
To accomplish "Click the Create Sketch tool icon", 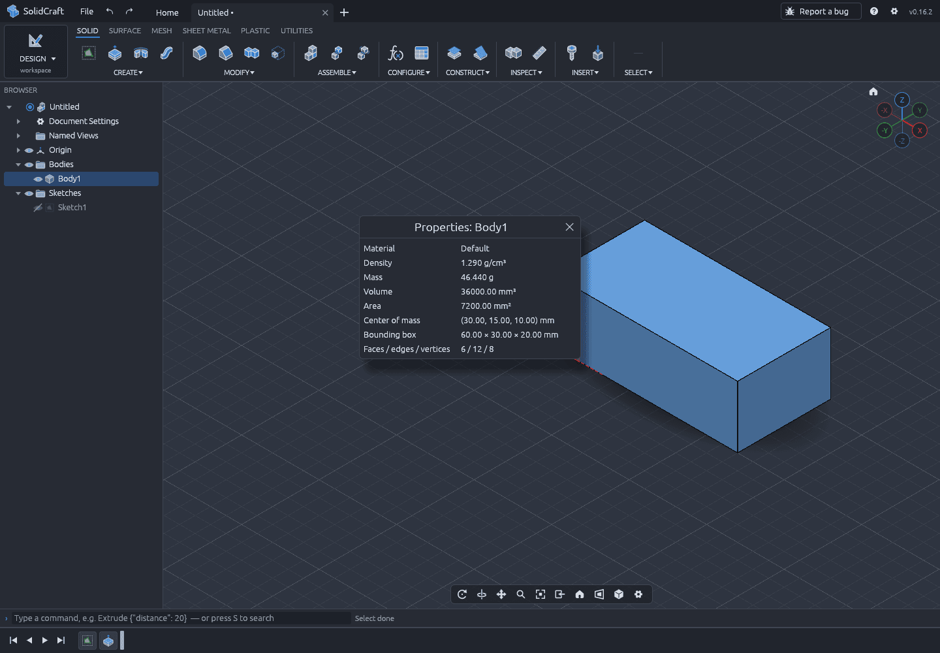I will click(89, 54).
